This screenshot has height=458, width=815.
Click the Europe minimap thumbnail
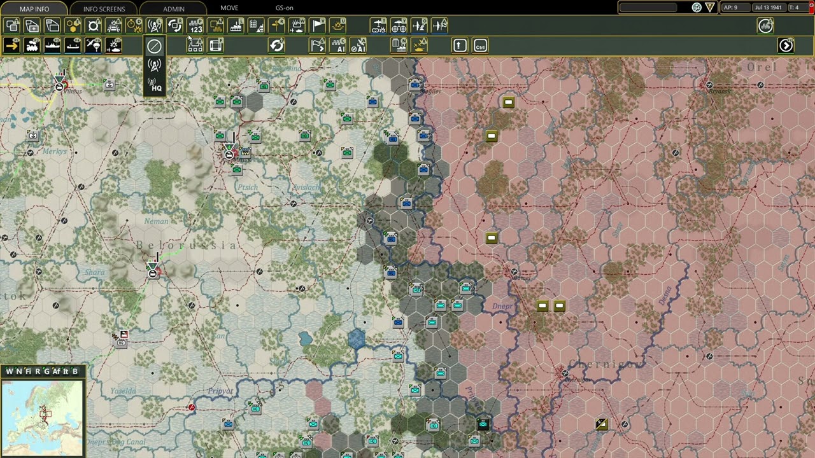(x=43, y=417)
